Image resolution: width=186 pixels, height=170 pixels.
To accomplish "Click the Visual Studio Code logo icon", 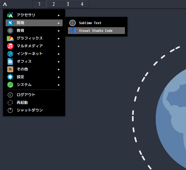I will (73, 31).
